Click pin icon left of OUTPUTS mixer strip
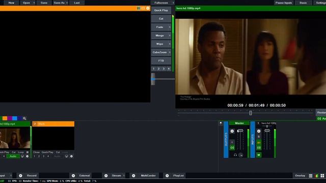Image resolution: width=326 pixels, height=183 pixels. tap(221, 123)
